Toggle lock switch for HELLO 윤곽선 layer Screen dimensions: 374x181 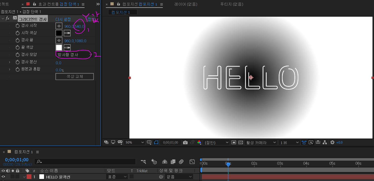17,177
